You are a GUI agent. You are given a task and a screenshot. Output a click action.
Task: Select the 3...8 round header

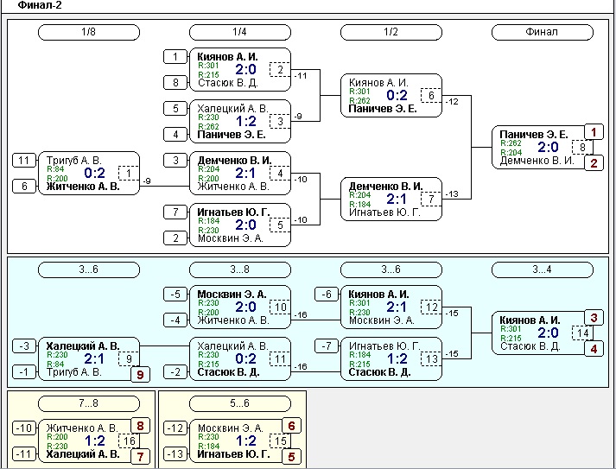click(x=240, y=269)
